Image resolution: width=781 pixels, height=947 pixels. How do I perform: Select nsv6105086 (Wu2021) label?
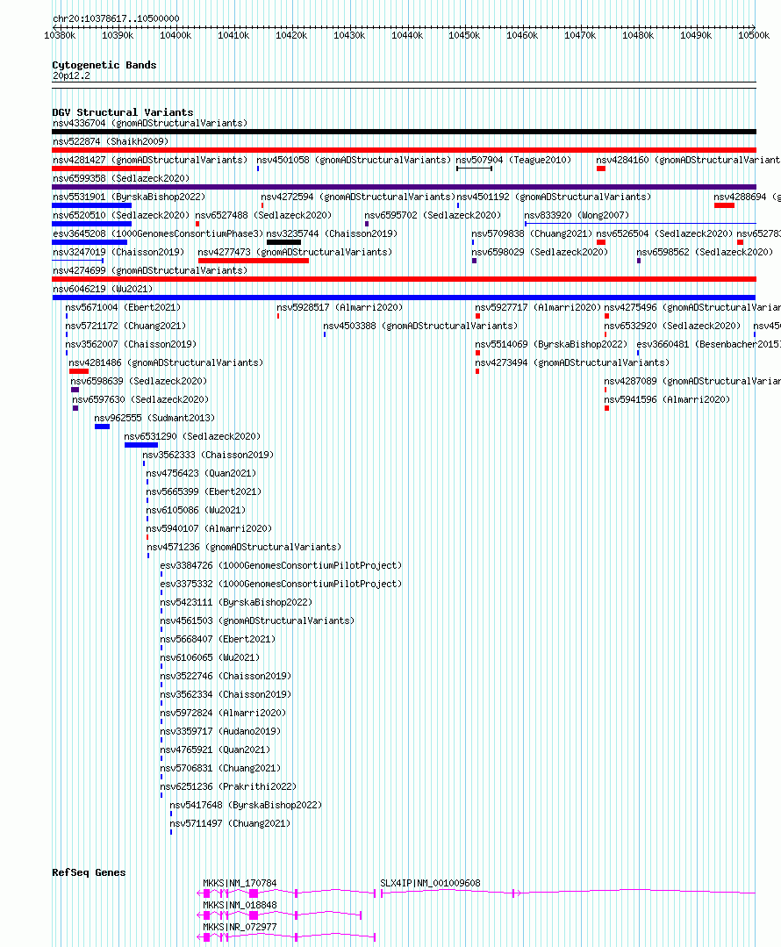coord(196,510)
